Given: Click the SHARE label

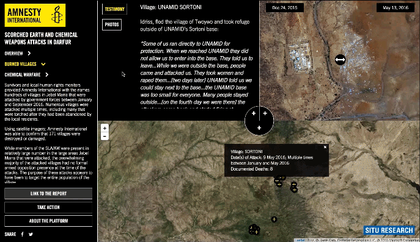Looking at the screenshot, I should tap(10, 234).
